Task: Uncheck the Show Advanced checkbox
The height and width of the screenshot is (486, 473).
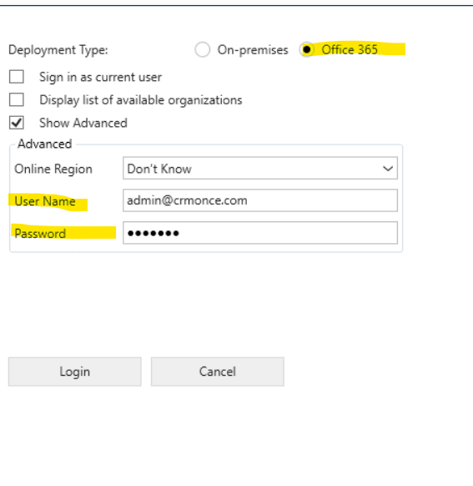Action: tap(17, 123)
